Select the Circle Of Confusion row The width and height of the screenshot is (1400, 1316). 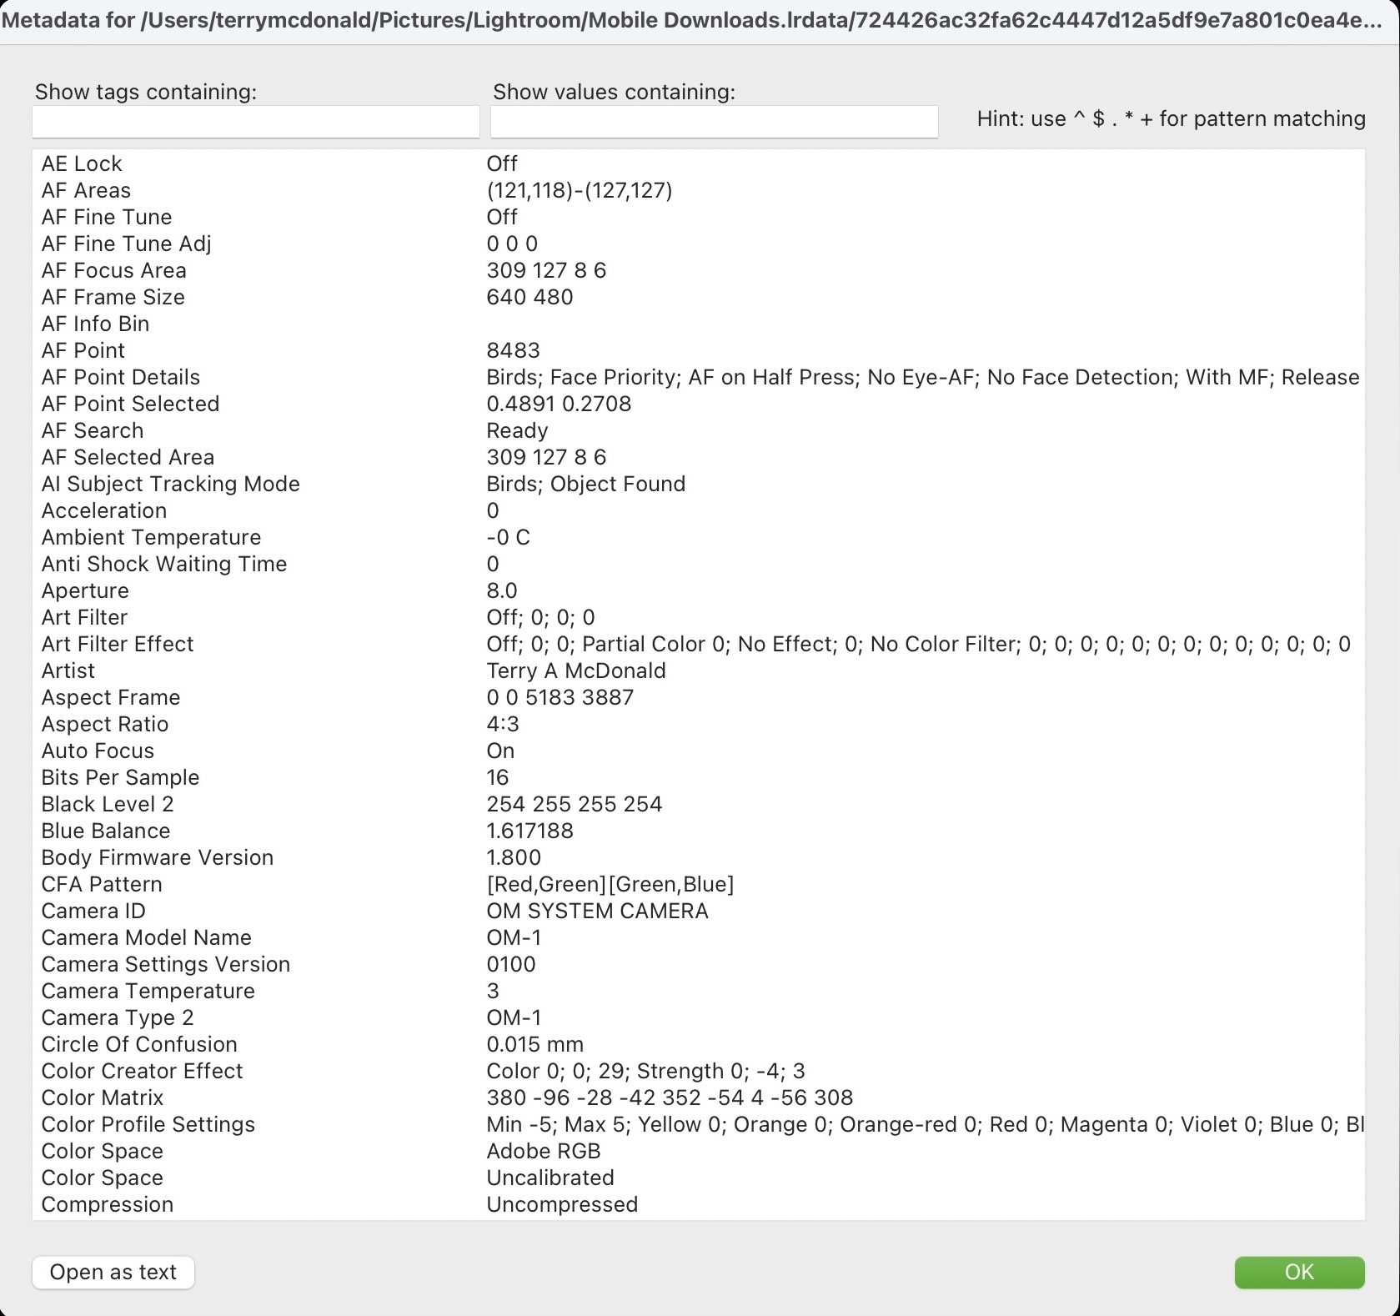tap(139, 1044)
